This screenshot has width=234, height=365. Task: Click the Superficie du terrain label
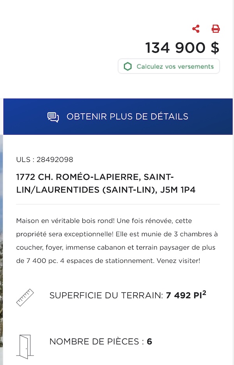[x=106, y=296]
